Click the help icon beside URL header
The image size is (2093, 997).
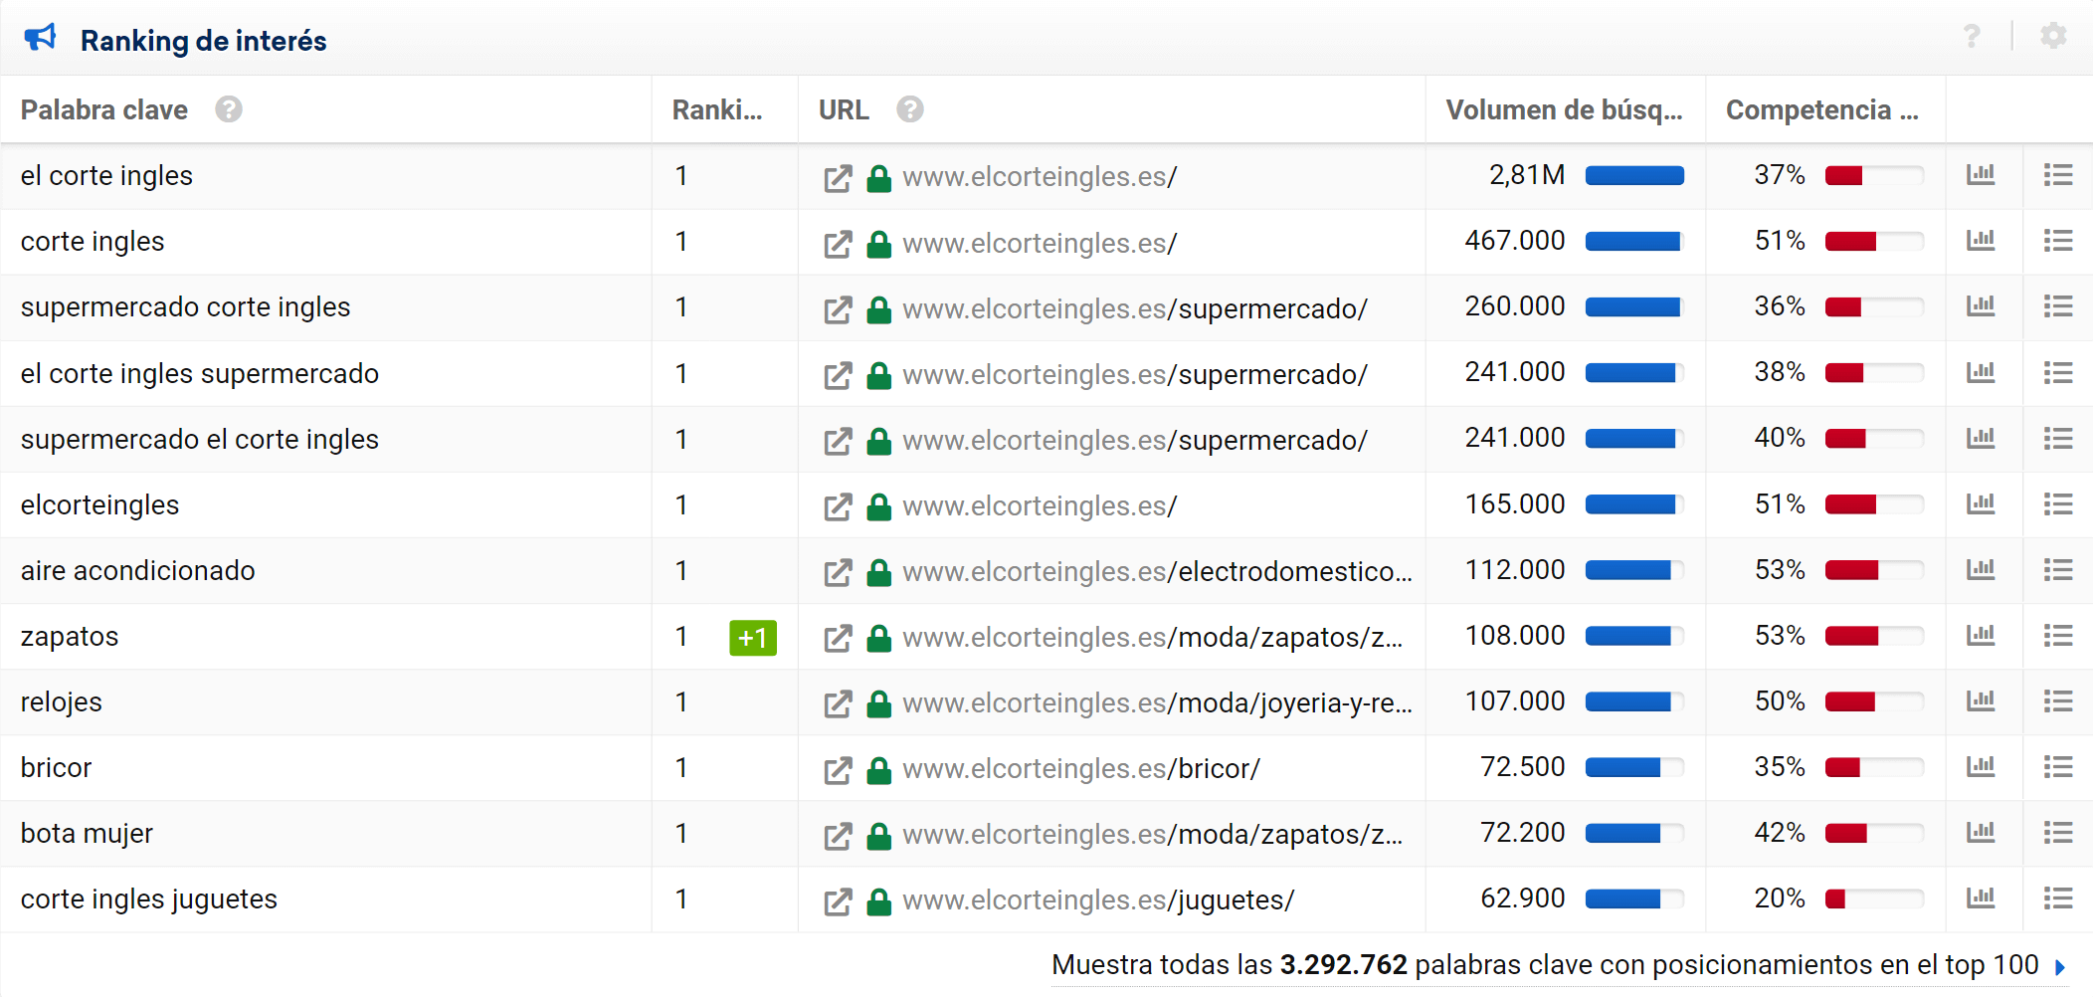[909, 109]
